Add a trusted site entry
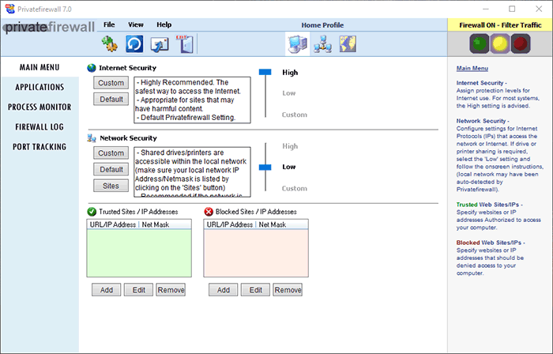Screen dimensions: 553x354 [x=107, y=290]
